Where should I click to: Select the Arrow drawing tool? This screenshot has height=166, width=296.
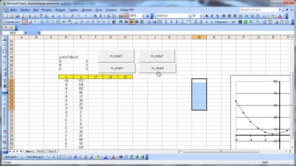(x=54, y=157)
